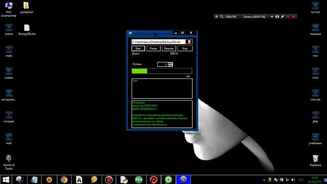Image resolution: width=327 pixels, height=184 pixels.
Task: Switch to the highlighted blue taskbar app
Action: point(183,179)
